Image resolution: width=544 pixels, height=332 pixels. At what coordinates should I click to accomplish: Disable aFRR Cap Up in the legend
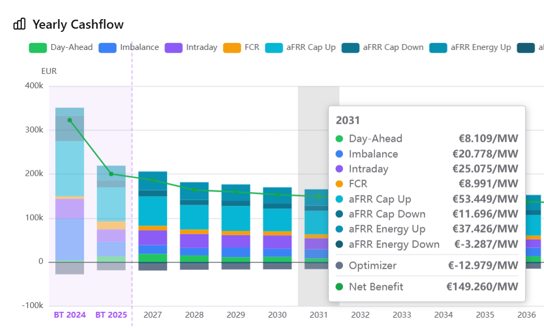[x=301, y=47]
